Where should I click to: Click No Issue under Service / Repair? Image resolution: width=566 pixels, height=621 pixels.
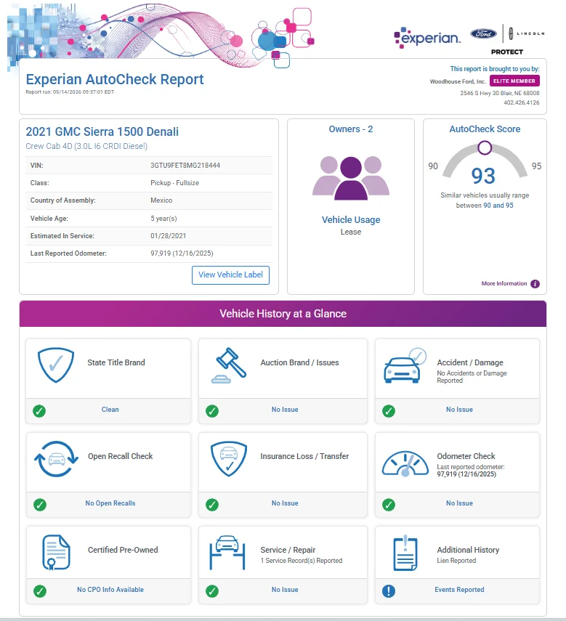[x=285, y=589]
